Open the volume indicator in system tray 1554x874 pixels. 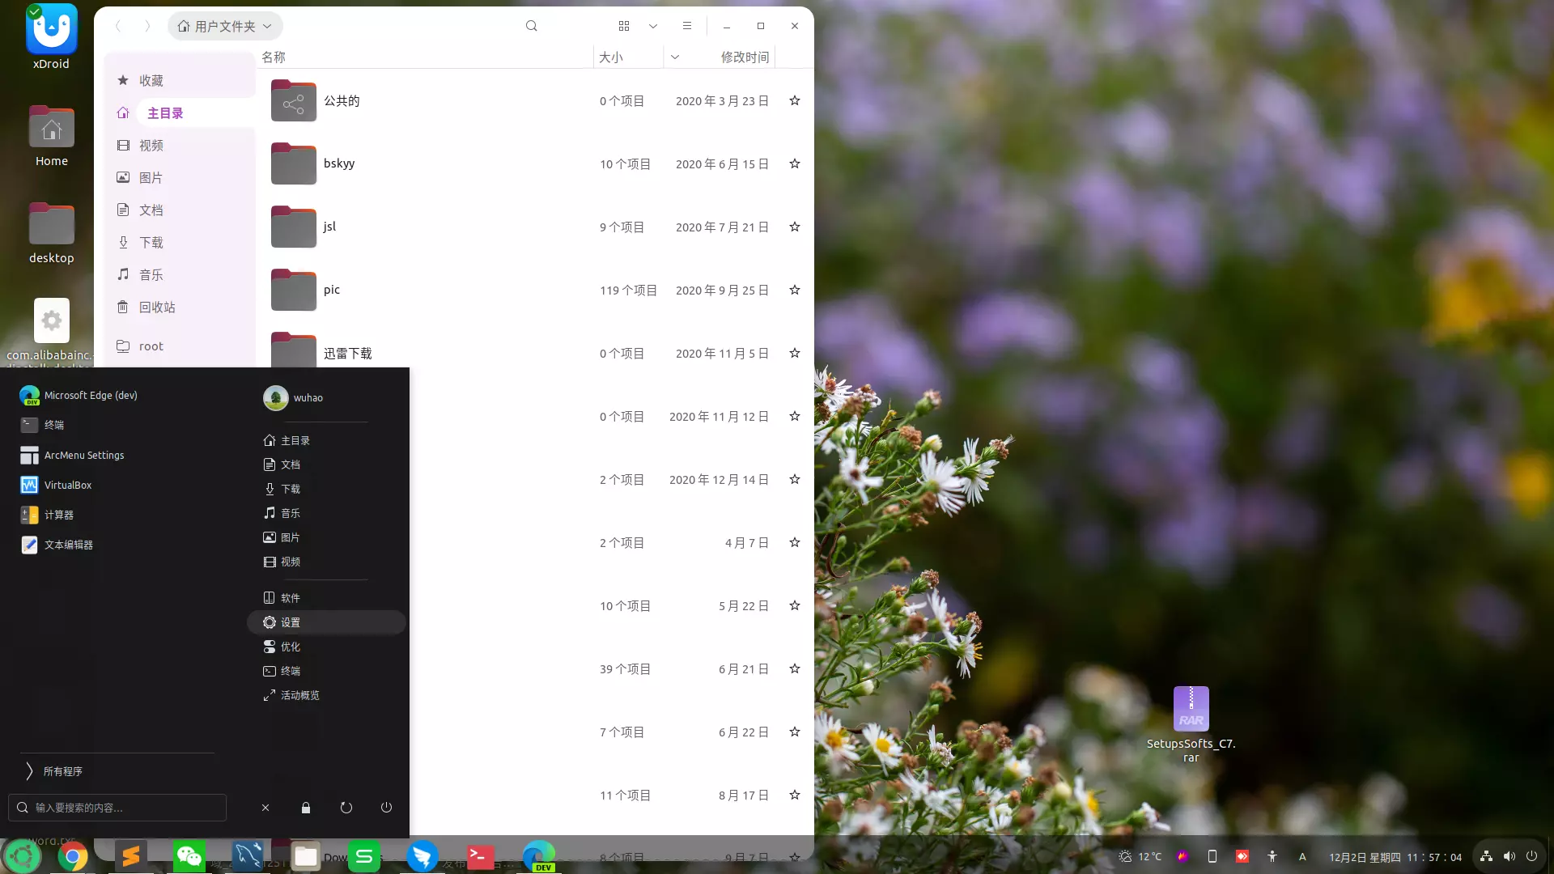(1509, 856)
